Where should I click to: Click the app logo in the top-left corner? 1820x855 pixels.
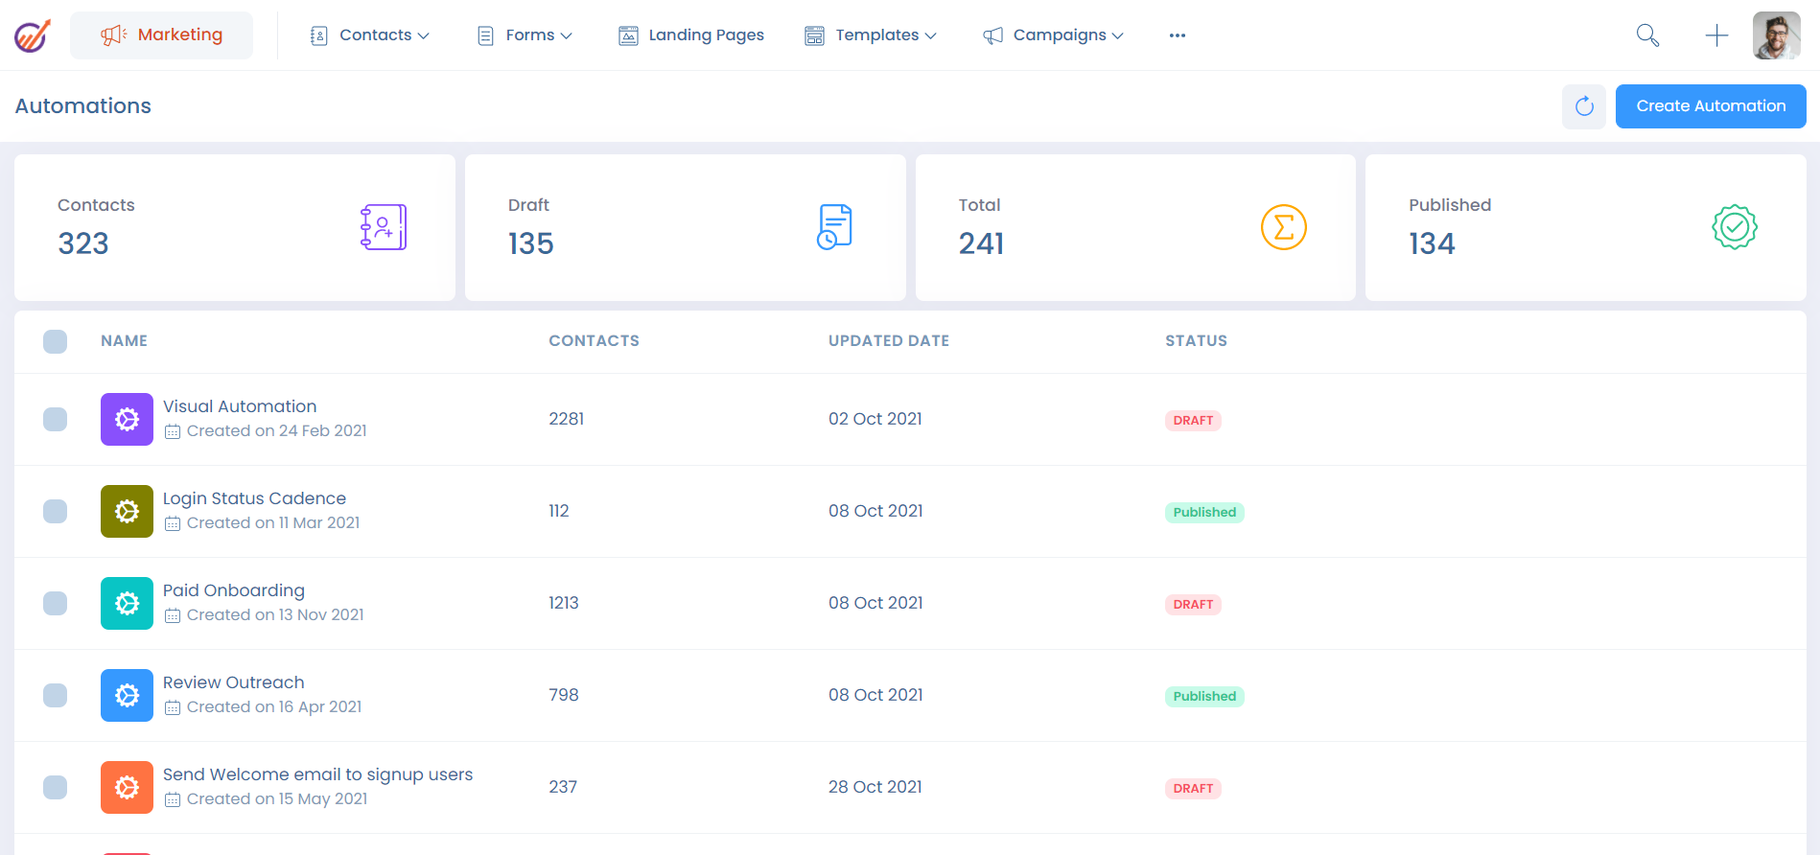pyautogui.click(x=32, y=35)
